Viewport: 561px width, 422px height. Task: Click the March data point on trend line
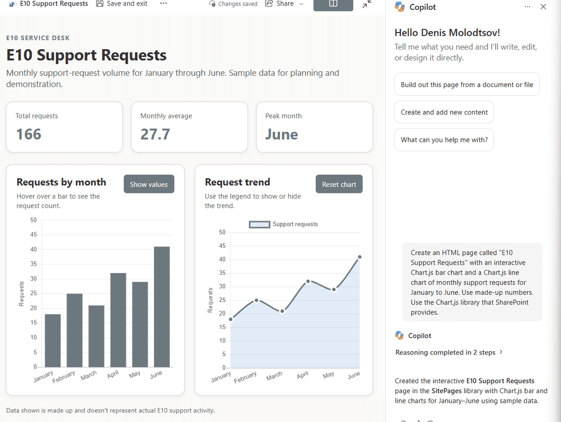282,311
